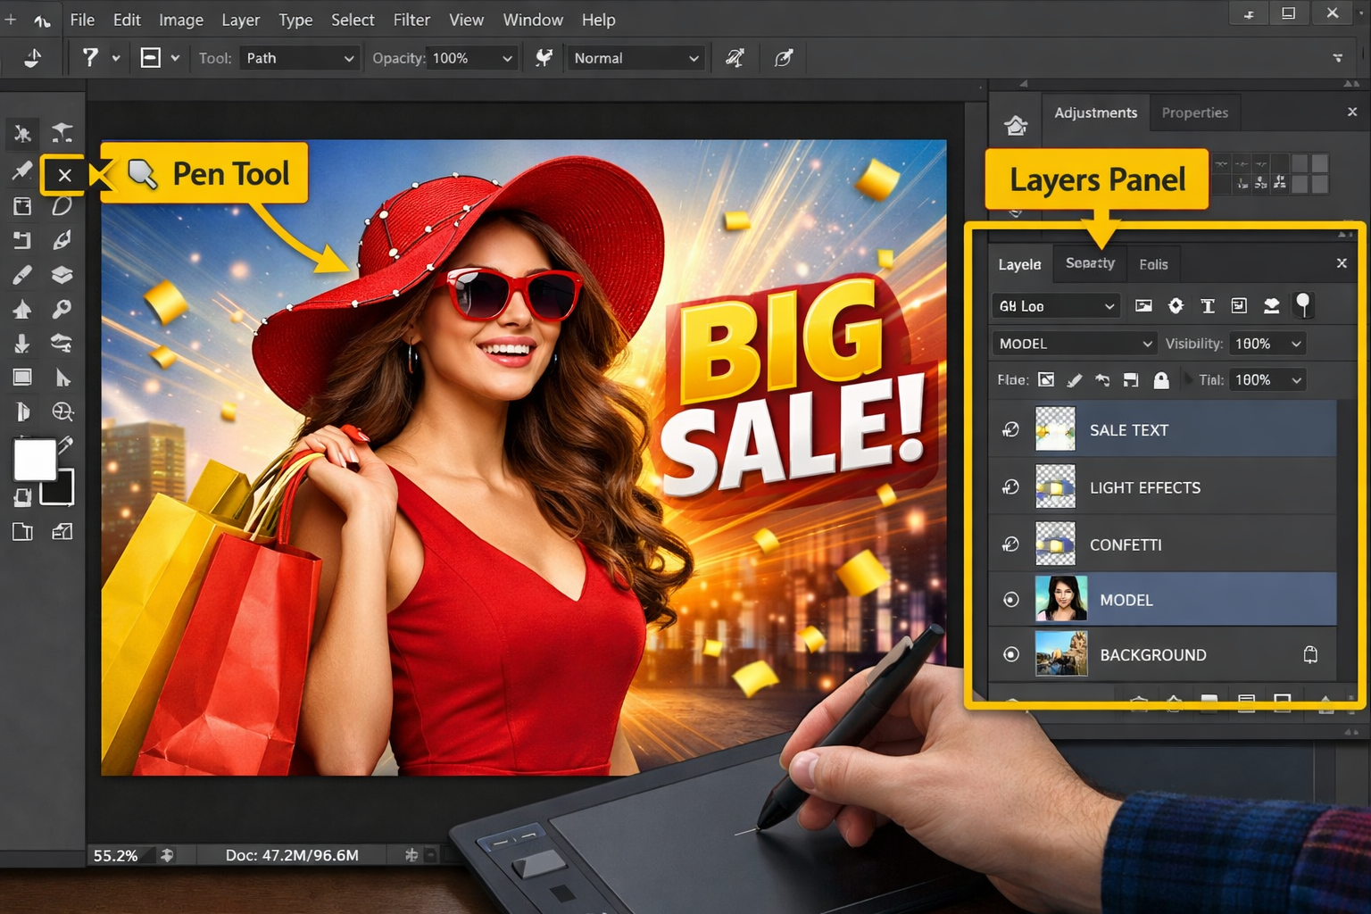Click the home icon above the panels
1371x914 pixels.
coord(1016,125)
